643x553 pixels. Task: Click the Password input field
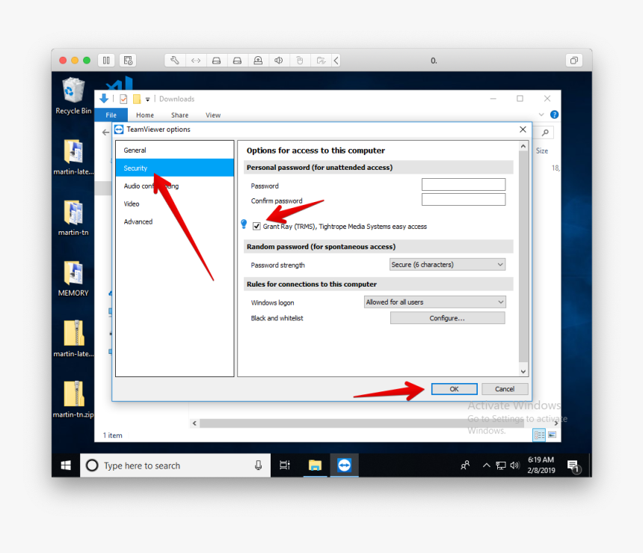464,184
